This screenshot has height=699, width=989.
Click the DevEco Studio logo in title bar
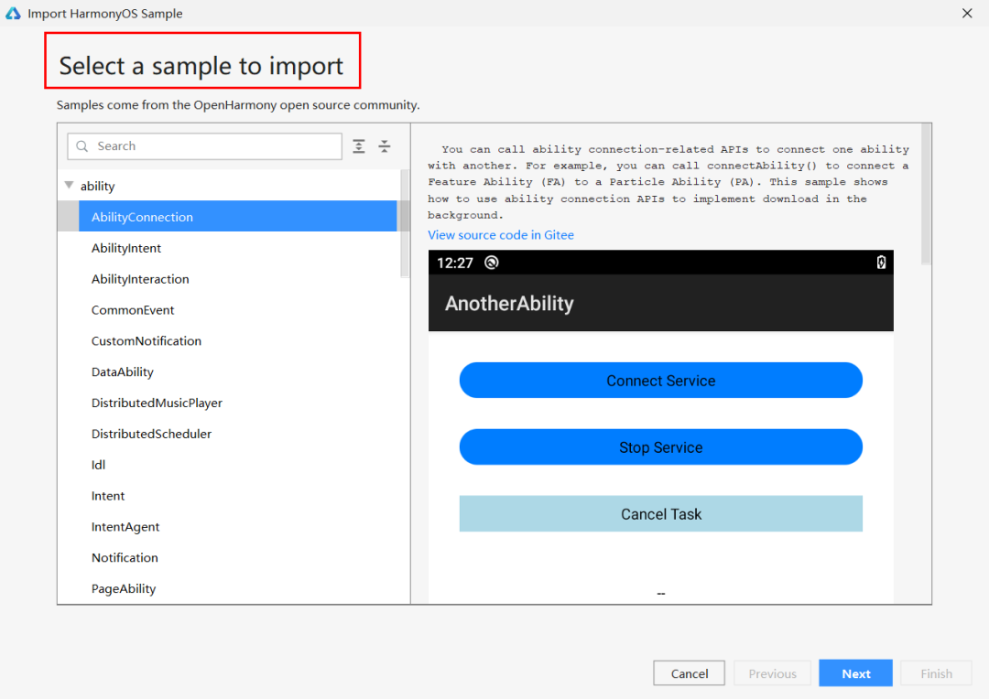tap(13, 13)
